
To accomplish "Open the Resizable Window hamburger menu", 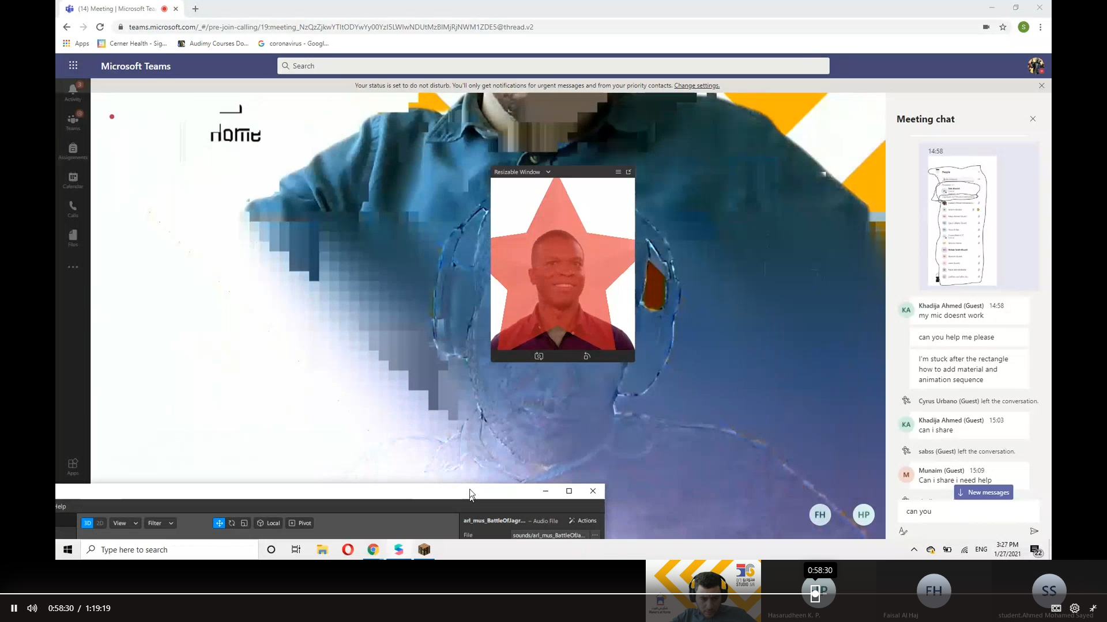I will coord(618,172).
